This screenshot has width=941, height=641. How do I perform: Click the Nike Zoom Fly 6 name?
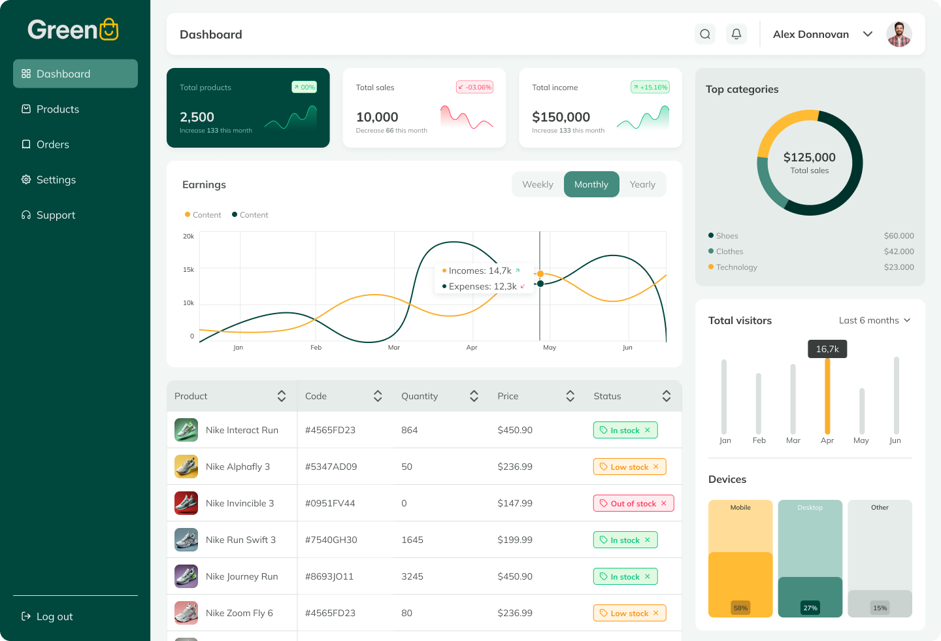239,613
